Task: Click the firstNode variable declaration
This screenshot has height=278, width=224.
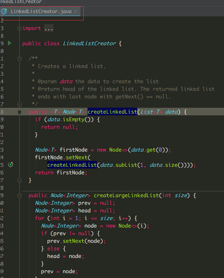Action: coord(73,150)
